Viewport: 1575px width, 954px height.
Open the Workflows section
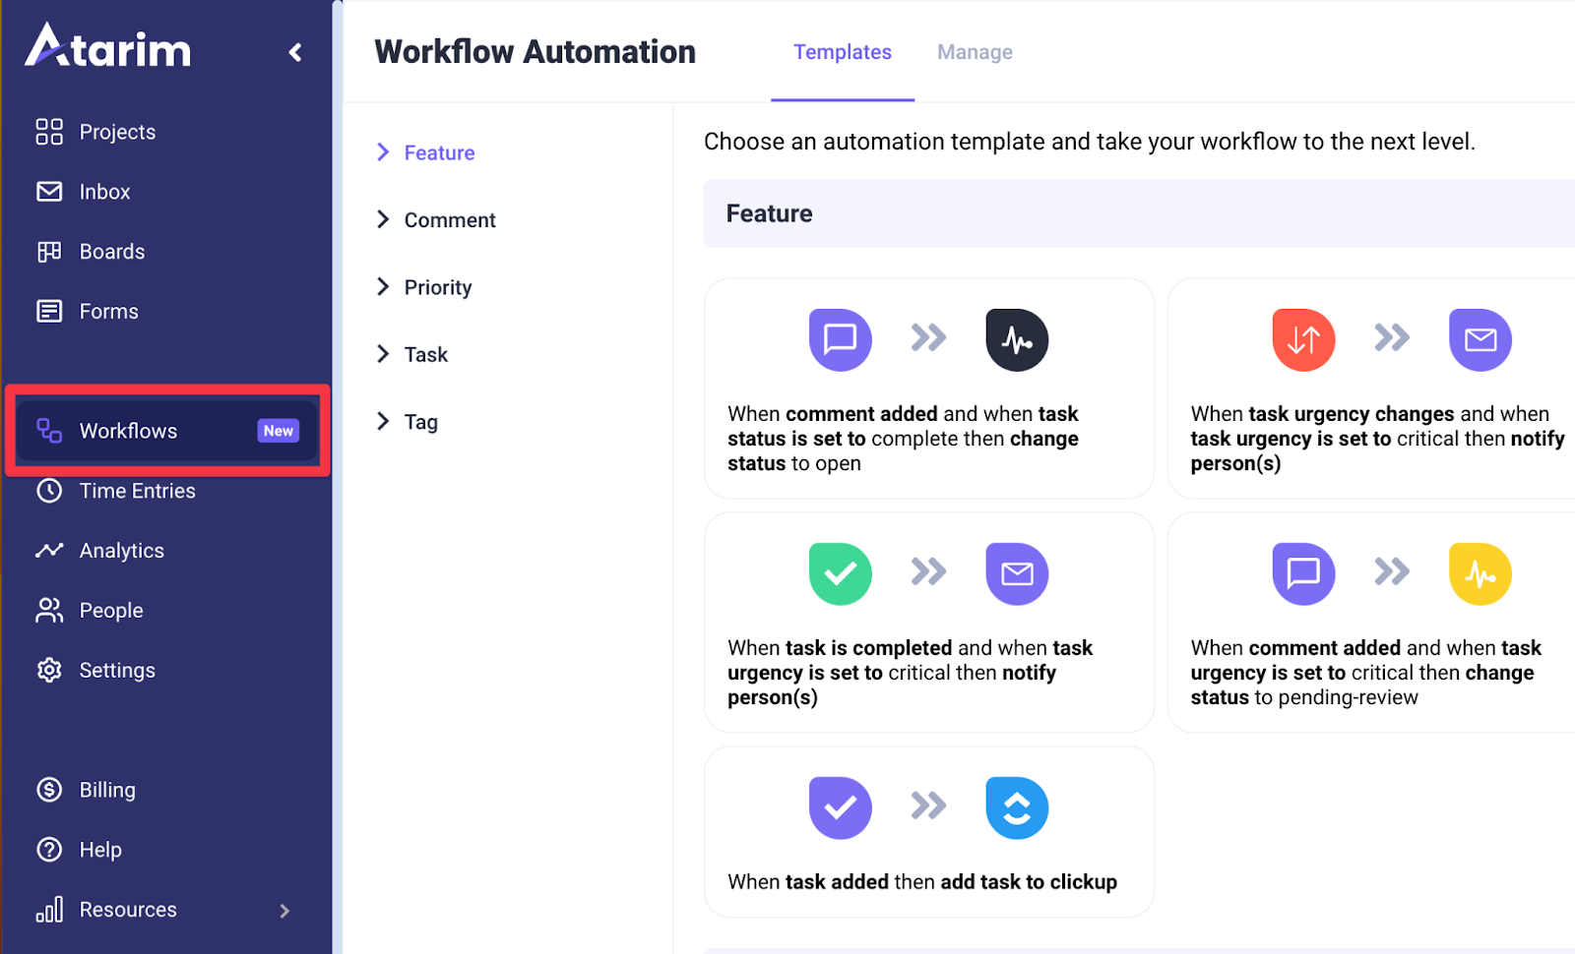[x=127, y=431]
